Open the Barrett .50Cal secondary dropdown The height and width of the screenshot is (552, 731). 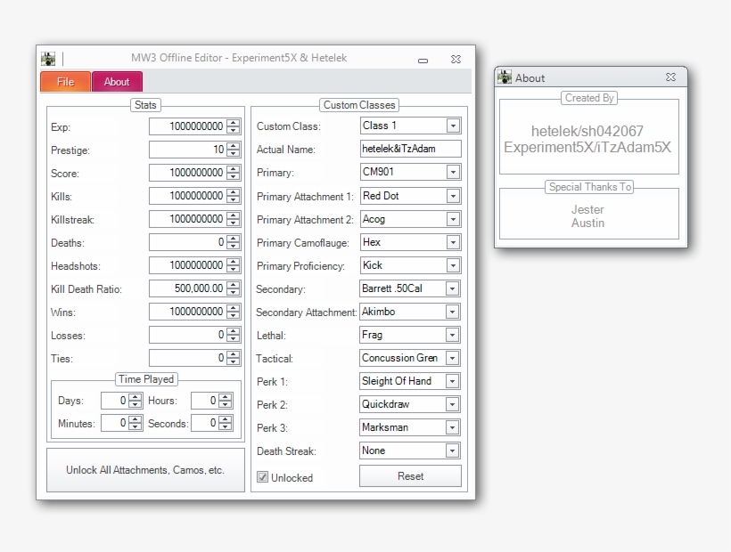click(451, 288)
